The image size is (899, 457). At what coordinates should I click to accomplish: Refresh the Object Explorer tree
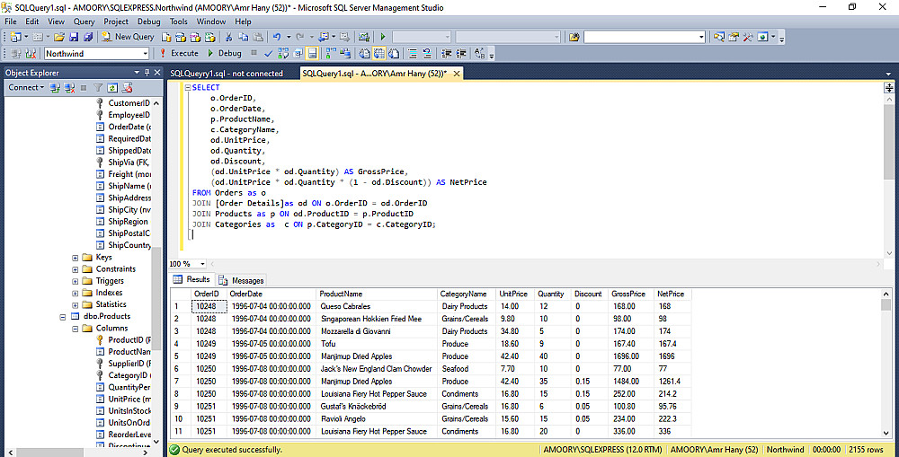[113, 87]
